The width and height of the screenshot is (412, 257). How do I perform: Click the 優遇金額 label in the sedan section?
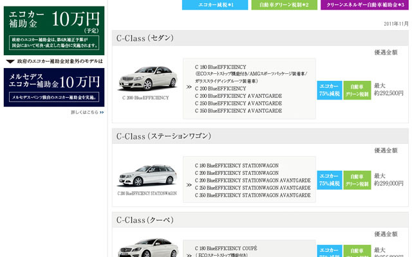point(386,53)
